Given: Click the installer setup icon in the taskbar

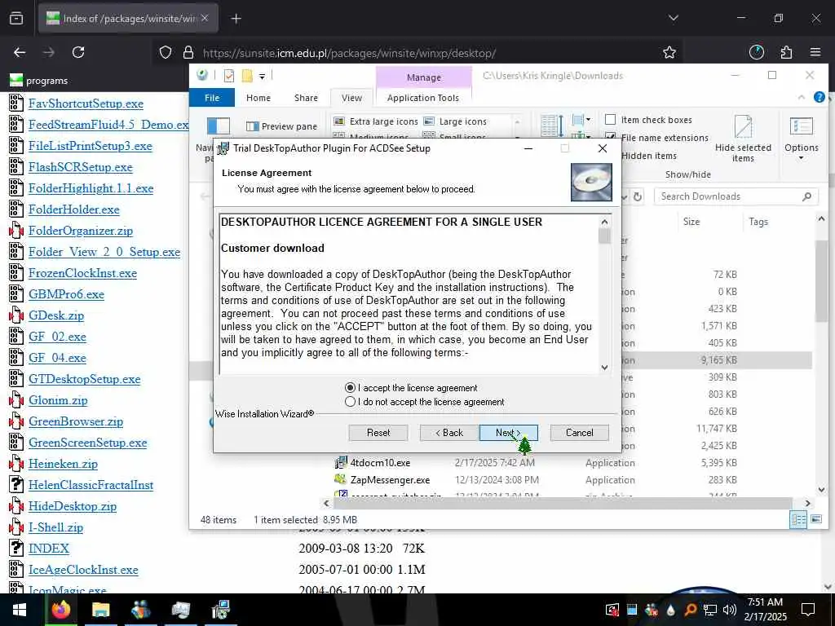Looking at the screenshot, I should point(220,610).
